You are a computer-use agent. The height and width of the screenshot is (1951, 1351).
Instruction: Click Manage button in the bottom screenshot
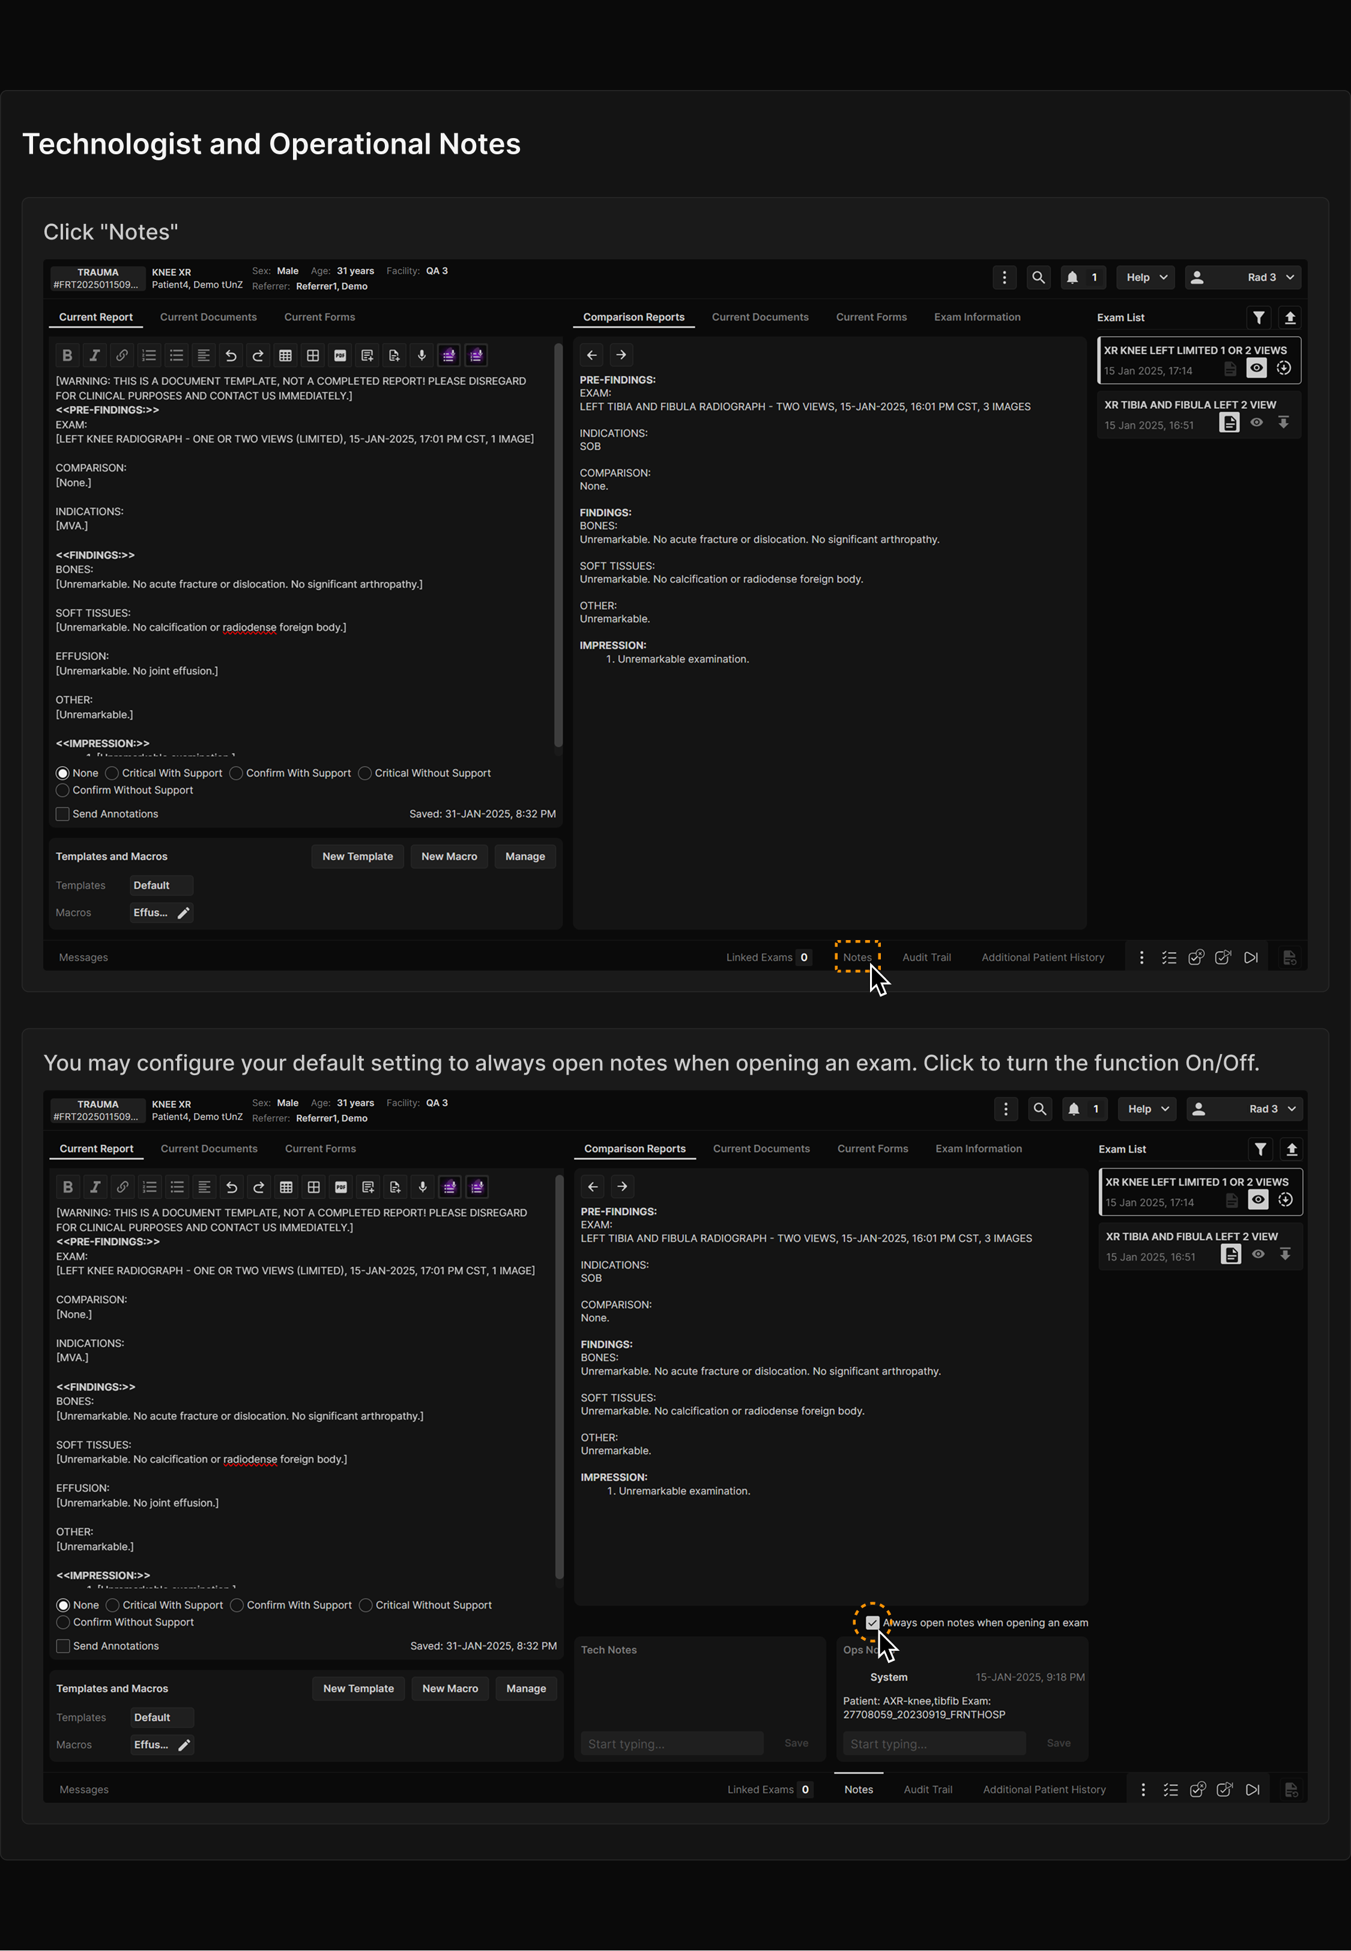coord(527,1688)
